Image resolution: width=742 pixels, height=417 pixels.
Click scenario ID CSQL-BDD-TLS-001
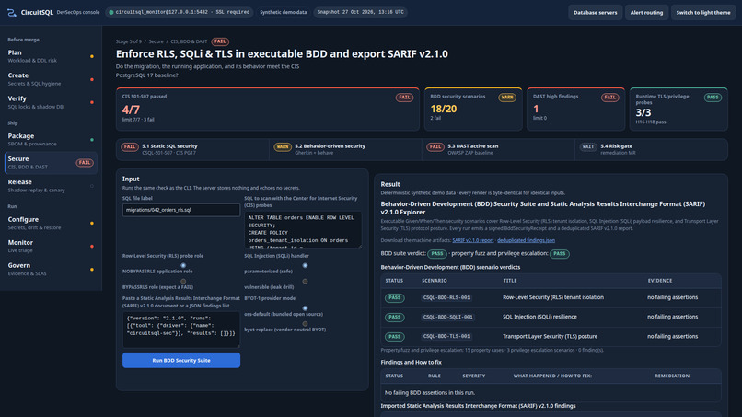(x=446, y=337)
